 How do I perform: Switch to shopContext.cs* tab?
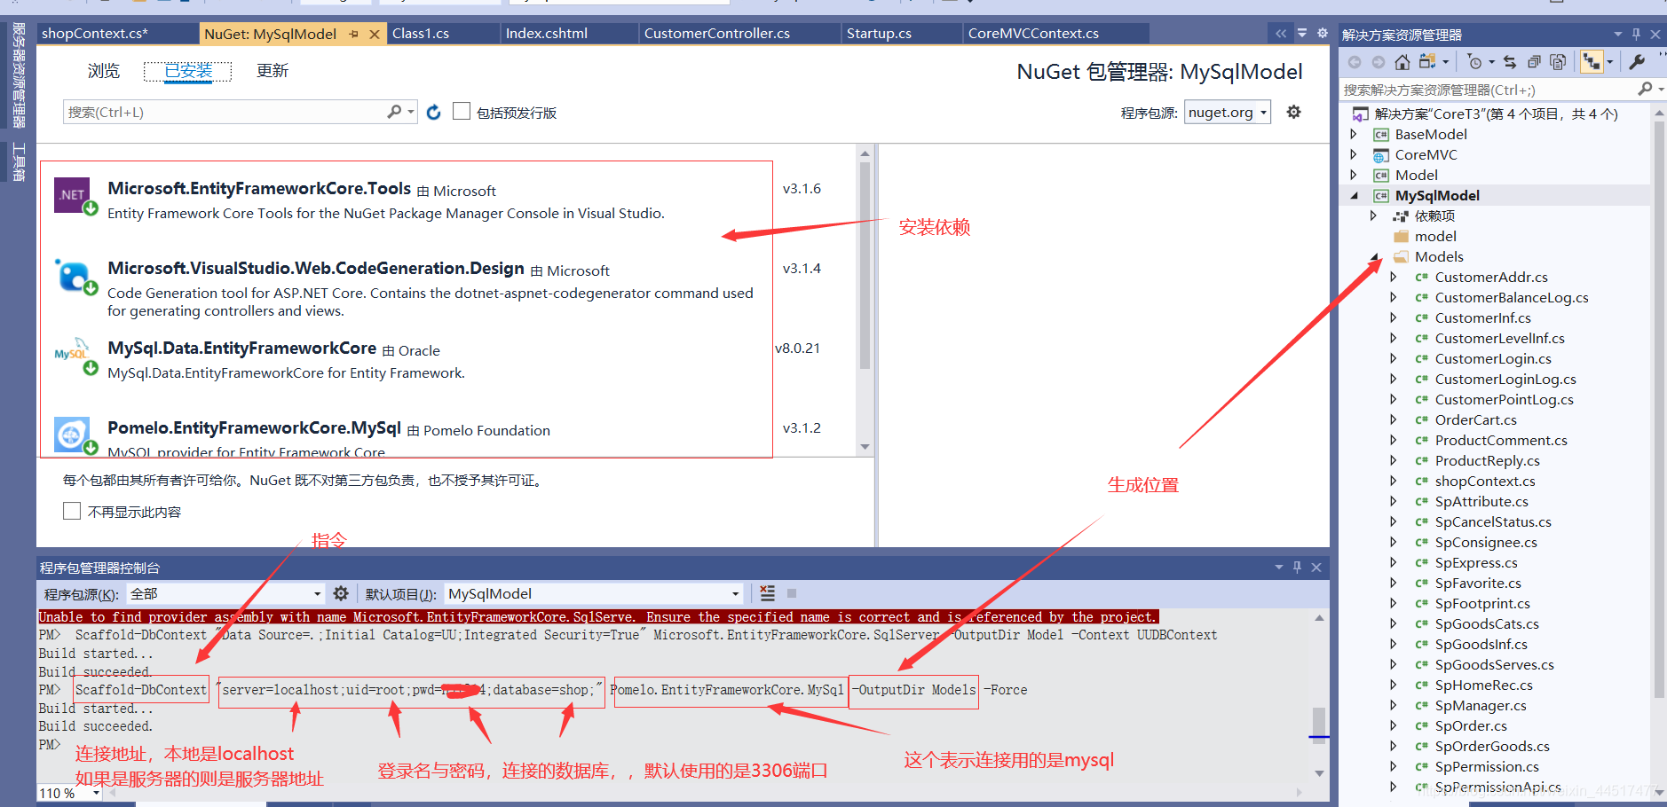click(x=95, y=33)
